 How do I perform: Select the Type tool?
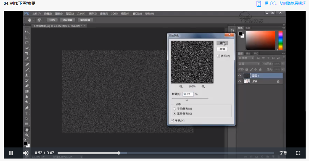pyautogui.click(x=27, y=113)
